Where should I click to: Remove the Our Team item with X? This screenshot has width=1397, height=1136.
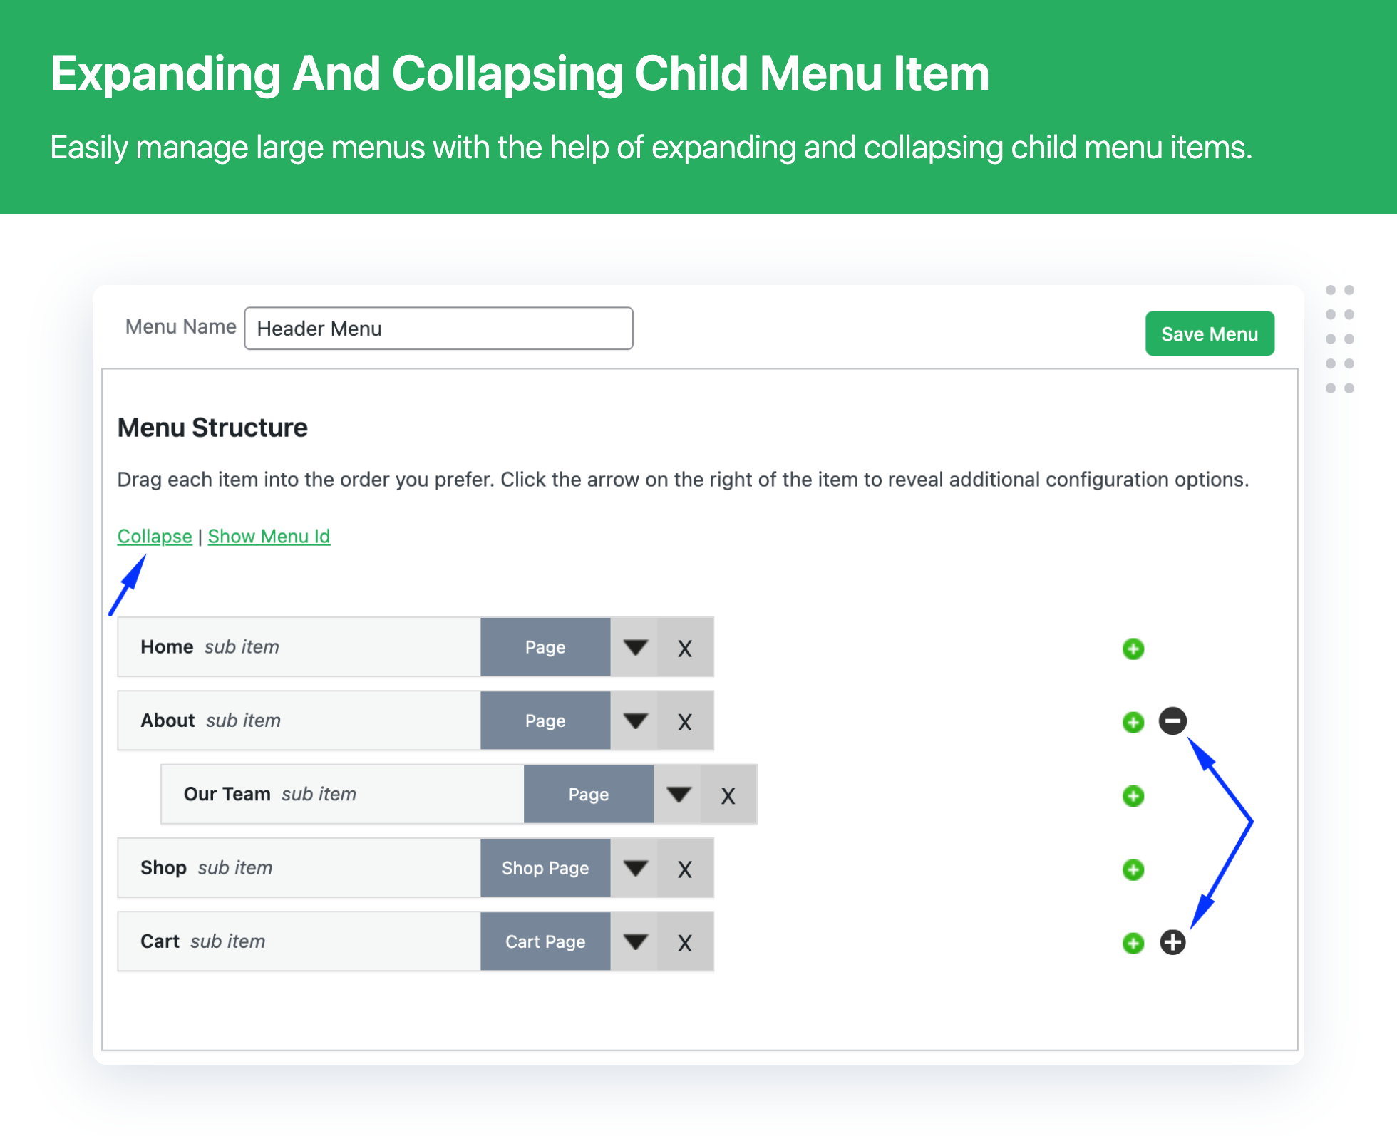coord(728,795)
